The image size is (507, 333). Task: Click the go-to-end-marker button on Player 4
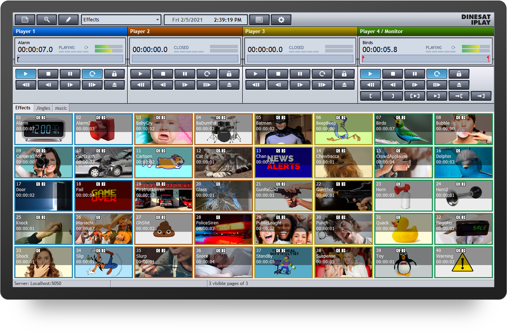coord(481,96)
